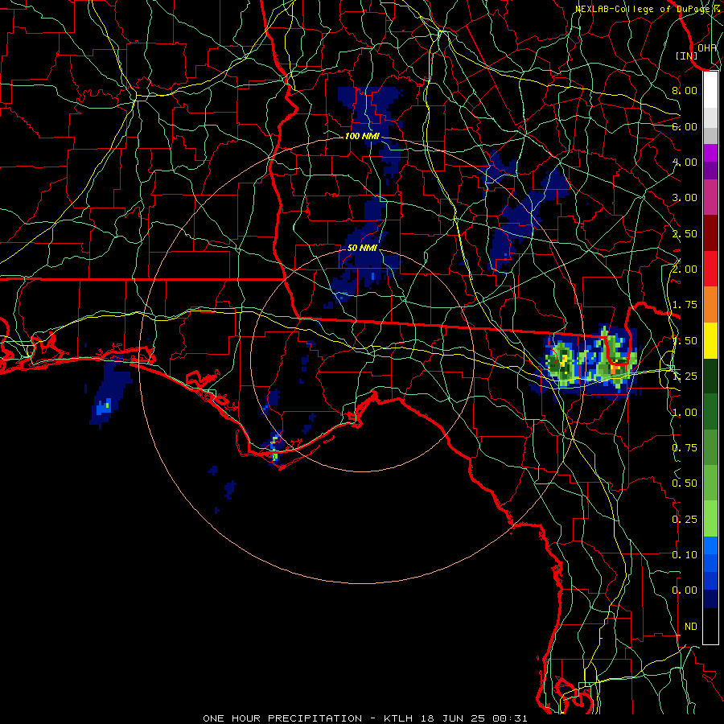Click the 1.00 legend value
The width and height of the screenshot is (724, 724).
(x=685, y=413)
